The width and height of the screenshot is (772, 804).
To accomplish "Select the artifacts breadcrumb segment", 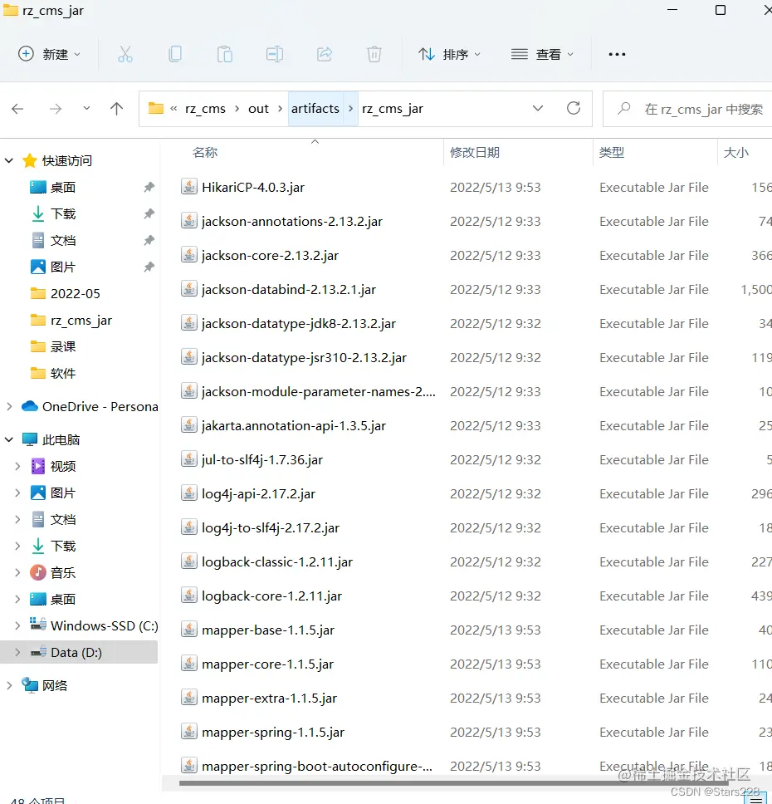I will (315, 109).
